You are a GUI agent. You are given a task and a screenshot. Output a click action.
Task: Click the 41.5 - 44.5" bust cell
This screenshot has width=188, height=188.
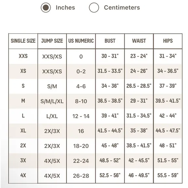(110, 131)
